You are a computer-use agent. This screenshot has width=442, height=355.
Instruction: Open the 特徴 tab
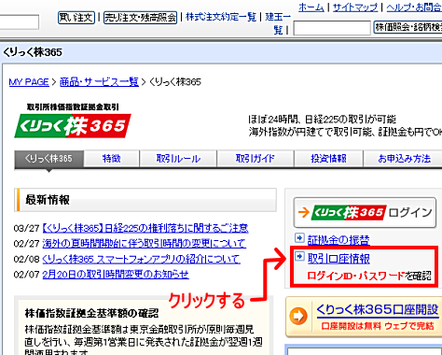[112, 159]
